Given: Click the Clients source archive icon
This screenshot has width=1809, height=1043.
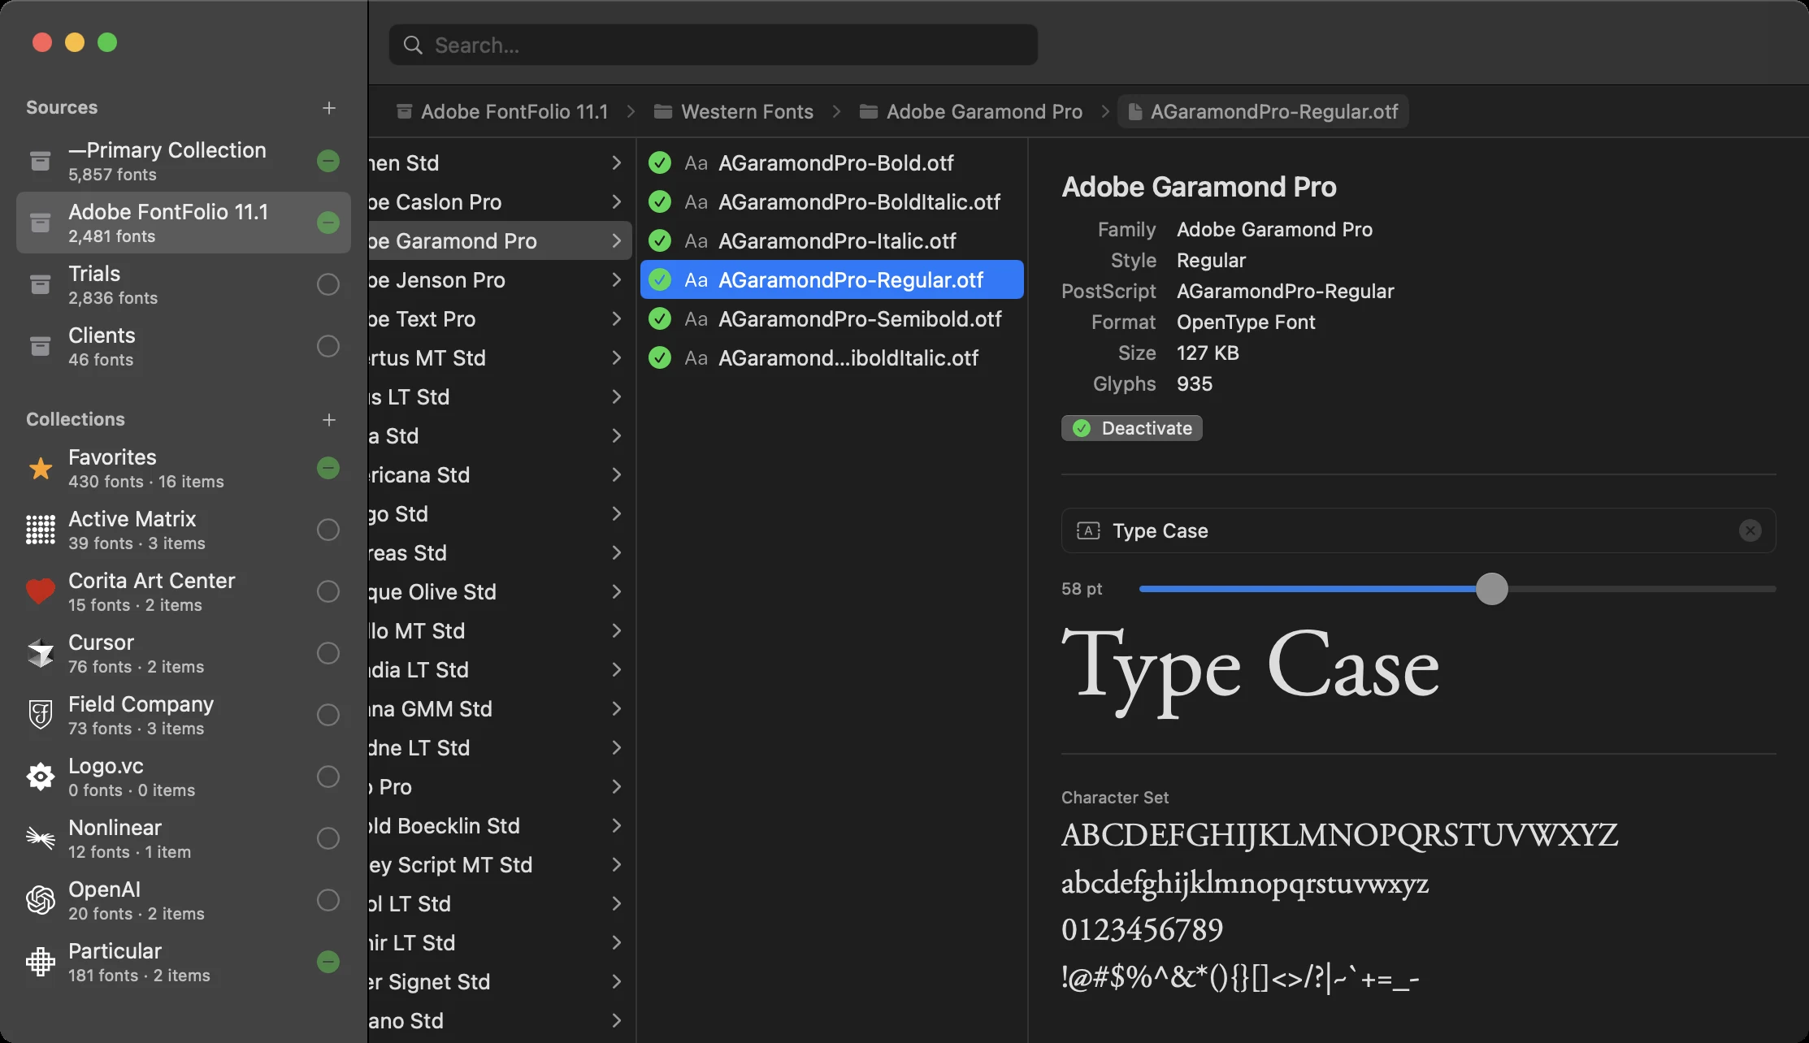Looking at the screenshot, I should (40, 347).
